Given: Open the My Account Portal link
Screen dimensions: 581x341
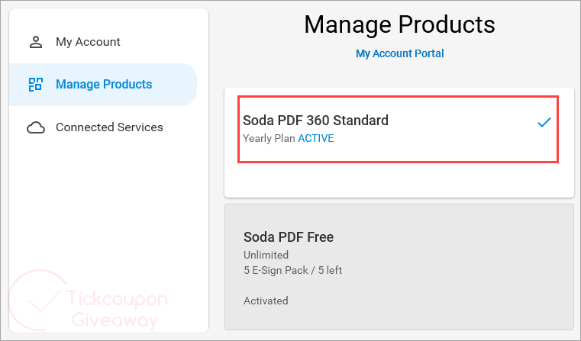Looking at the screenshot, I should 400,53.
